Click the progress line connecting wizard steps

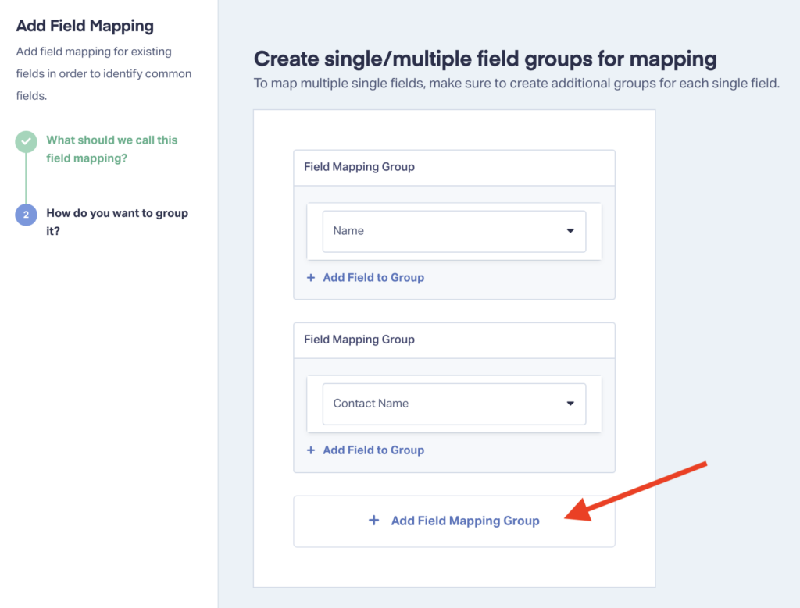point(26,180)
